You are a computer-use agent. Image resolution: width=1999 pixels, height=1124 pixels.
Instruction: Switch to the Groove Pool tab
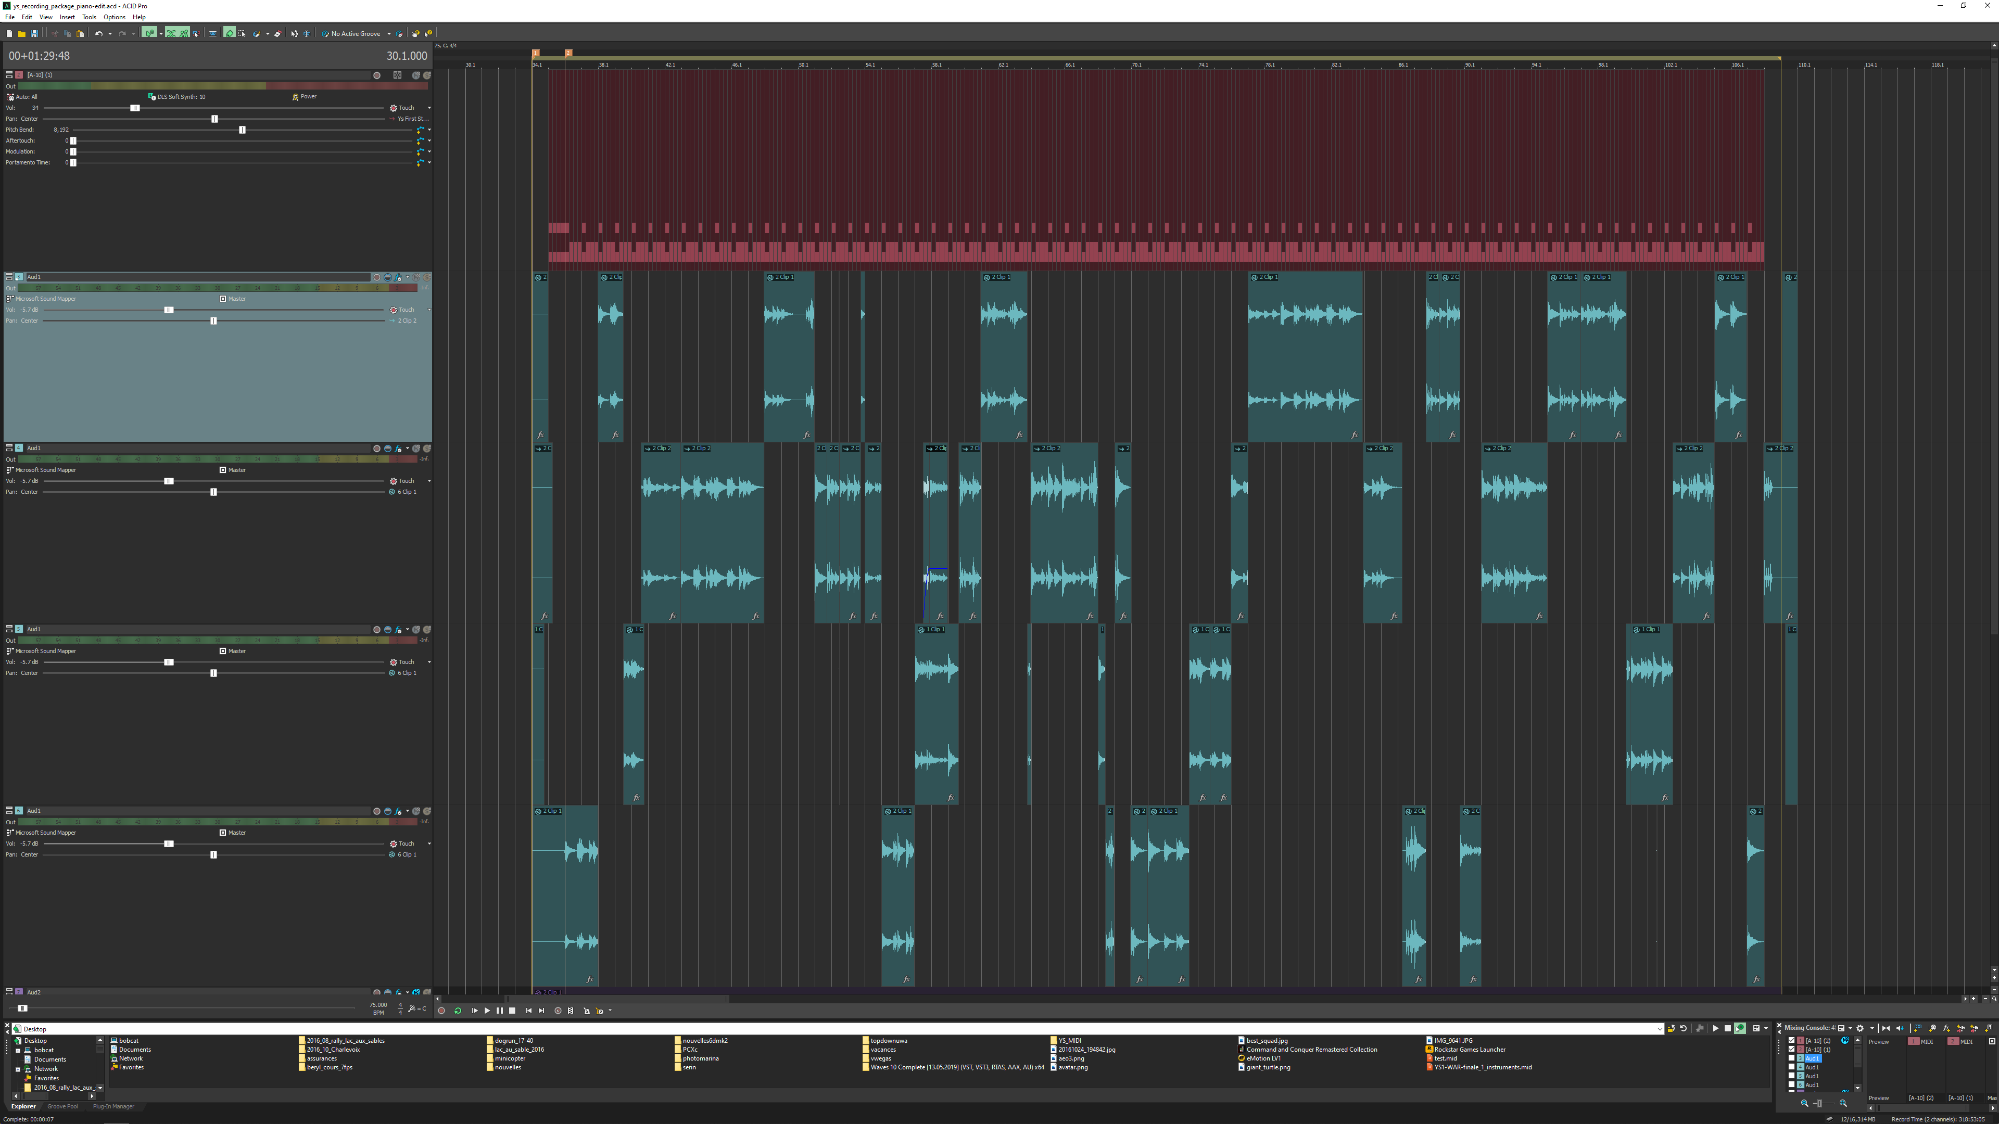62,1106
